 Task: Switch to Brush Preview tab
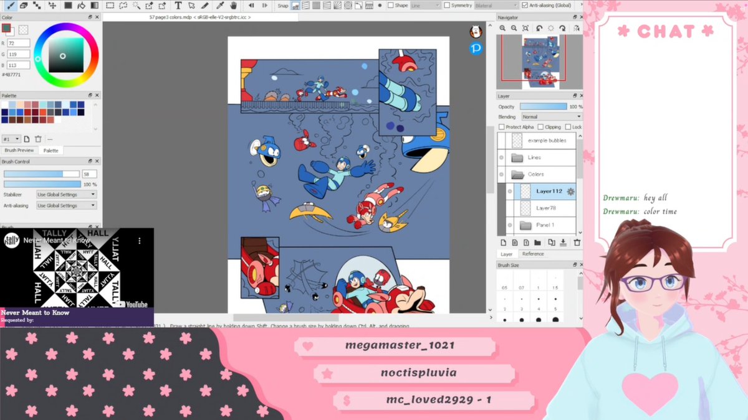19,151
